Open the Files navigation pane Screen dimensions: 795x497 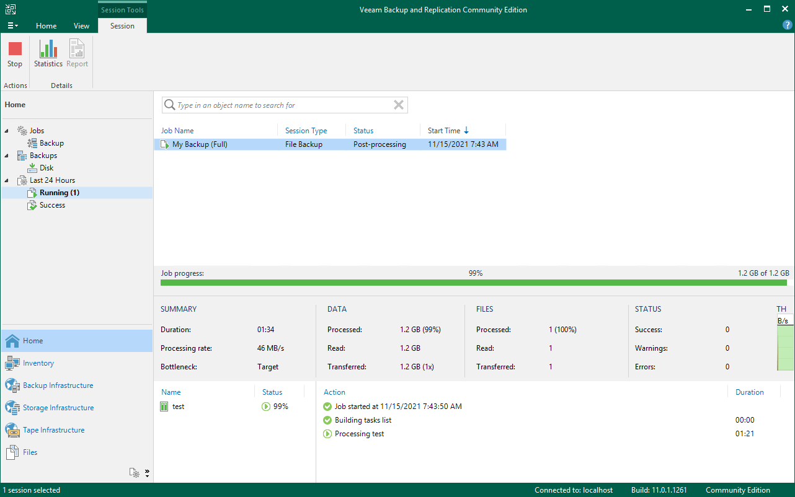click(76, 452)
